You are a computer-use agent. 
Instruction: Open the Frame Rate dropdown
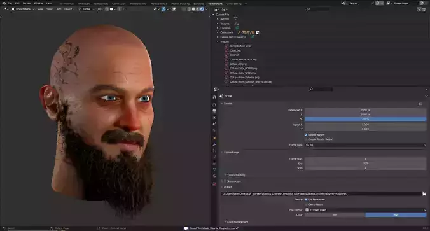(366, 145)
